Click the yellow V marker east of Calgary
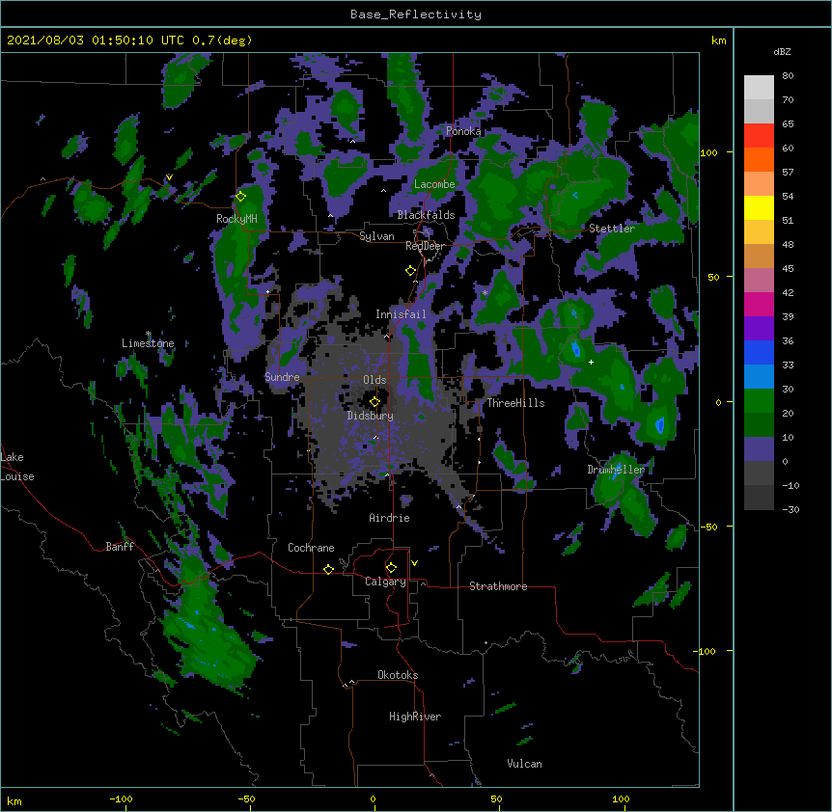The width and height of the screenshot is (832, 812). 414,563
